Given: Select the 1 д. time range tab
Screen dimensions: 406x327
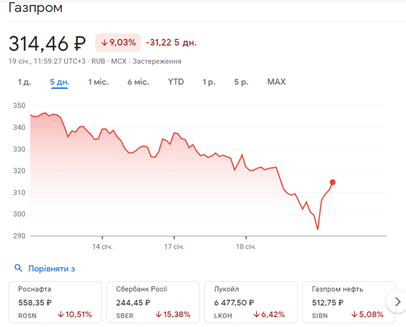Looking at the screenshot, I should click(x=25, y=82).
